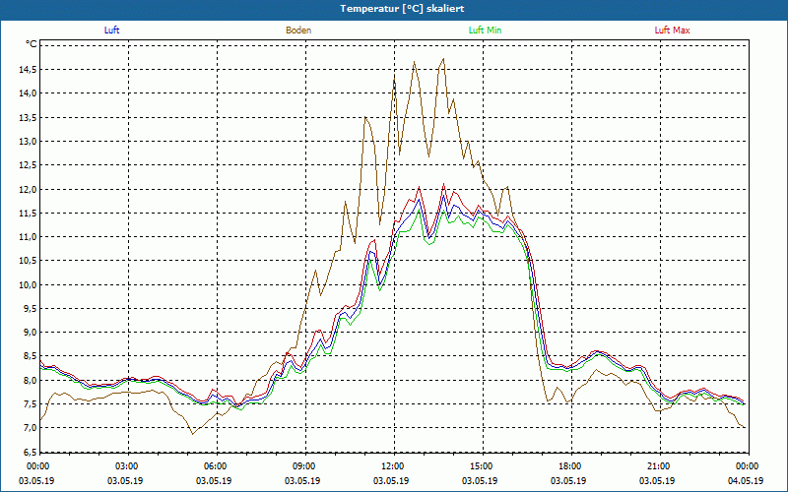Select the 12,0 y-axis value
This screenshot has height=492, width=788.
[x=28, y=189]
